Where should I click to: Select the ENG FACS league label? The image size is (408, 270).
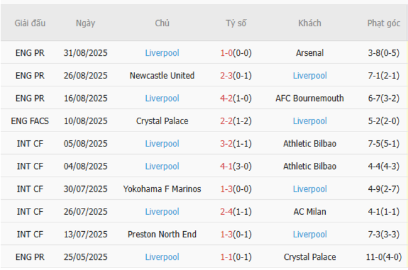click(30, 121)
